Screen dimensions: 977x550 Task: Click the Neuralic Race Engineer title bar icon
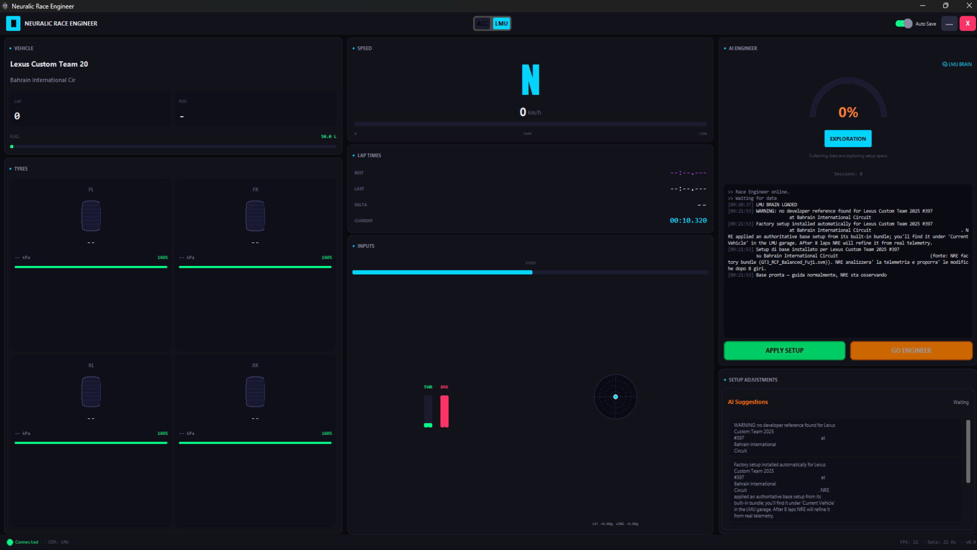click(5, 6)
